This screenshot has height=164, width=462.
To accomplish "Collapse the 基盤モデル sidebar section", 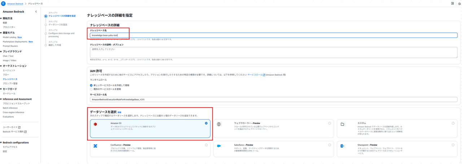I will tap(1, 33).
